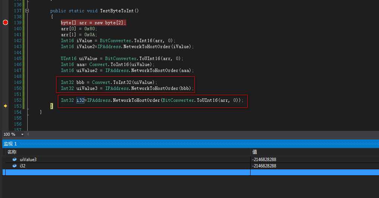
Task: Click line number 145 in the gutter
Action: pyautogui.click(x=18, y=59)
